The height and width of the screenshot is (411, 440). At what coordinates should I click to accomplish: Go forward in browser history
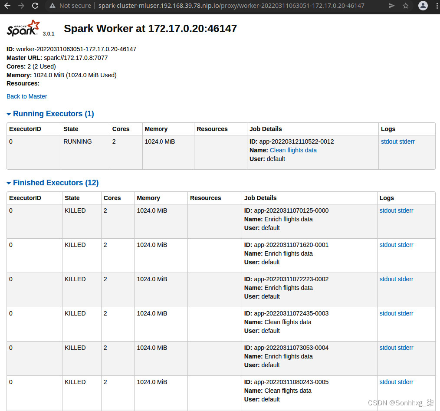point(21,6)
